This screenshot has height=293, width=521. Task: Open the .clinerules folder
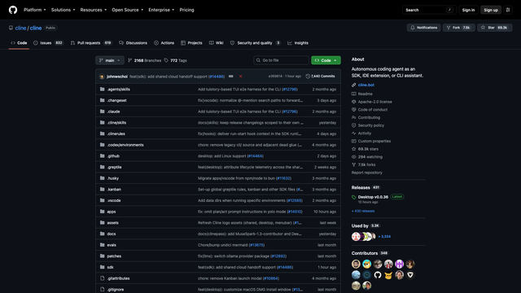(x=116, y=133)
